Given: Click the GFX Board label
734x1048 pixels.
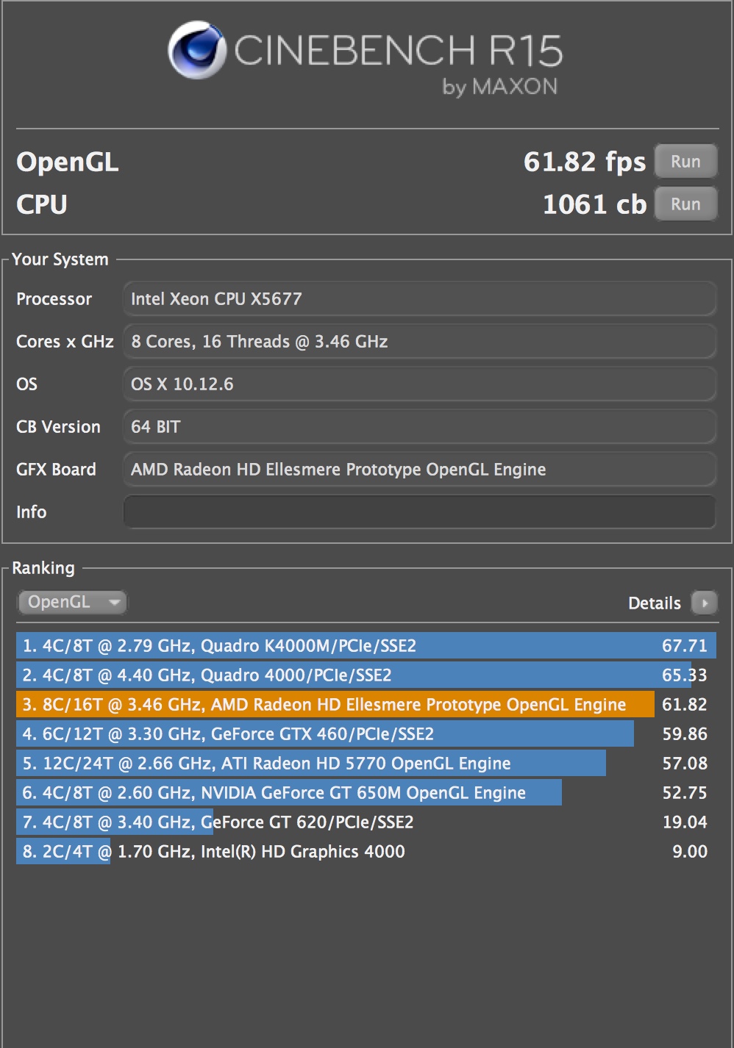Looking at the screenshot, I should (x=56, y=470).
